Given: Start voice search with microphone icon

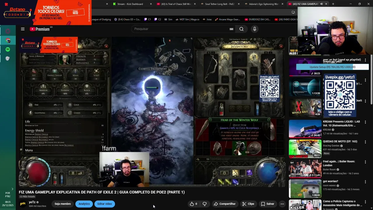Looking at the screenshot, I should pyautogui.click(x=254, y=29).
